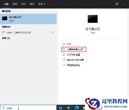Open Cortana circle icon in taskbar
The image size is (129, 110).
pos(61,108)
